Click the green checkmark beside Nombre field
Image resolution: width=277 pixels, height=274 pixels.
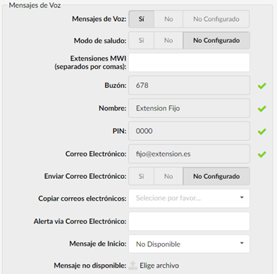(x=261, y=108)
